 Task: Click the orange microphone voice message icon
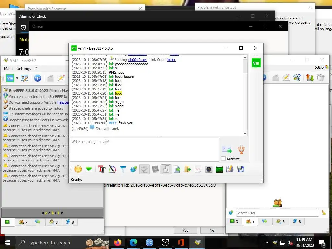click(241, 149)
